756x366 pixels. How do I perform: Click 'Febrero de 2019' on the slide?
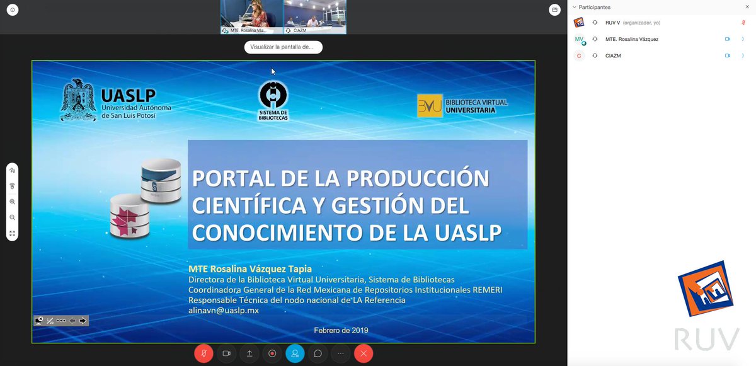click(x=341, y=330)
